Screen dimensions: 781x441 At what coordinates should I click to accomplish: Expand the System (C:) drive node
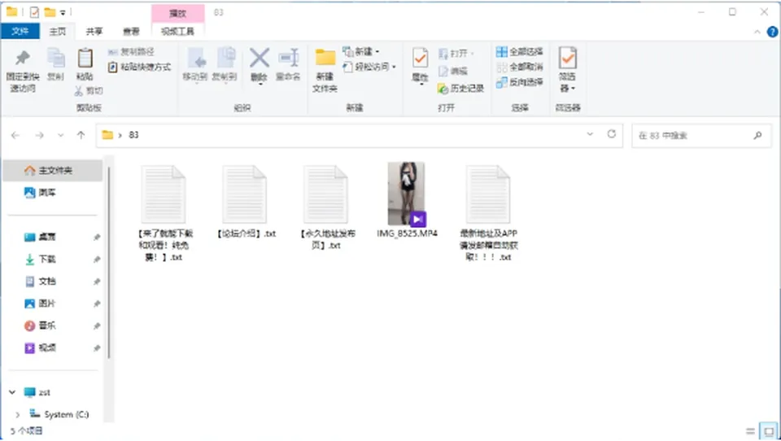click(18, 414)
